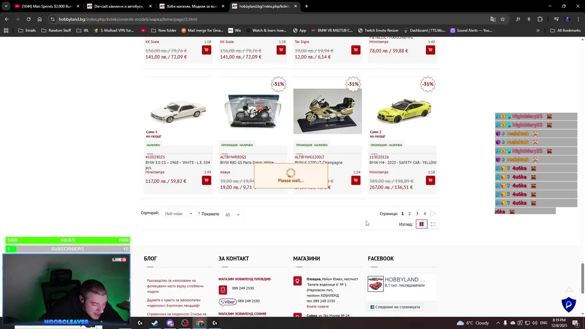This screenshot has height=329, width=585.
Task: Open the tab search dropdown arrow
Action: point(6,6)
